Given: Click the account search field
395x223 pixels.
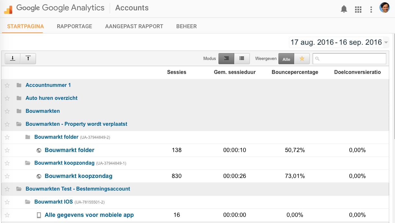Looking at the screenshot, I should coord(349,59).
